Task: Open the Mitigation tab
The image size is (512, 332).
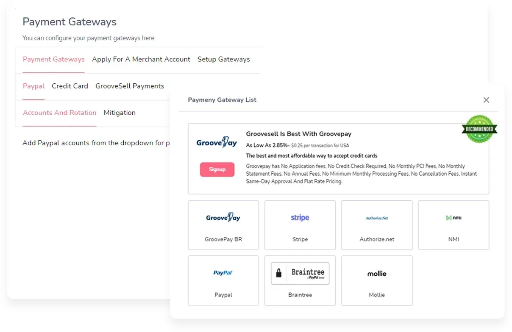Action: click(120, 113)
